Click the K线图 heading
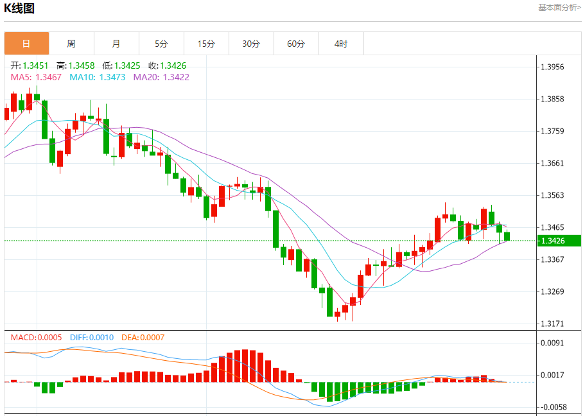Viewport: 585px width, 416px height. (19, 8)
